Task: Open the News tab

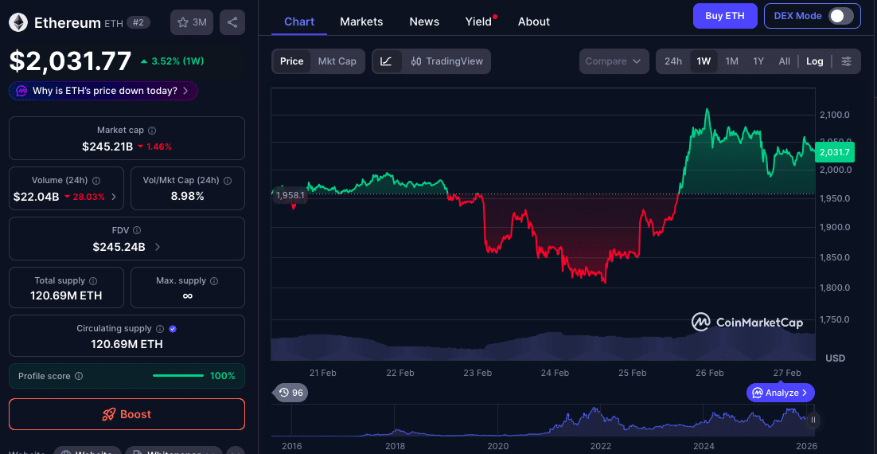Action: point(424,22)
